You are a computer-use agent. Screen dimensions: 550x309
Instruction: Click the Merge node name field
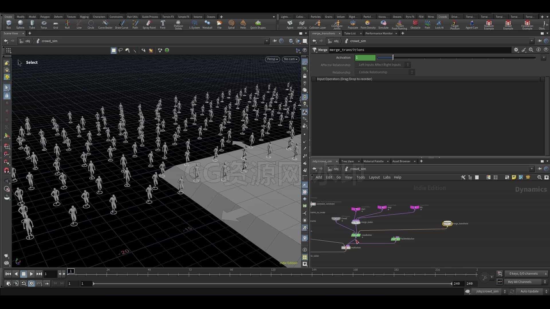pyautogui.click(x=420, y=50)
